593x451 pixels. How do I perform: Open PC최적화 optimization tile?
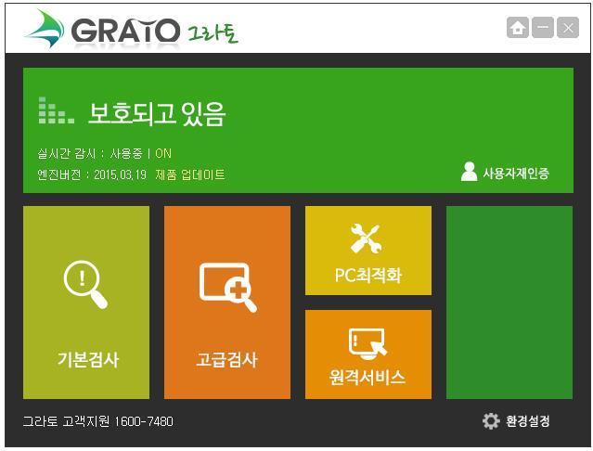(368, 251)
